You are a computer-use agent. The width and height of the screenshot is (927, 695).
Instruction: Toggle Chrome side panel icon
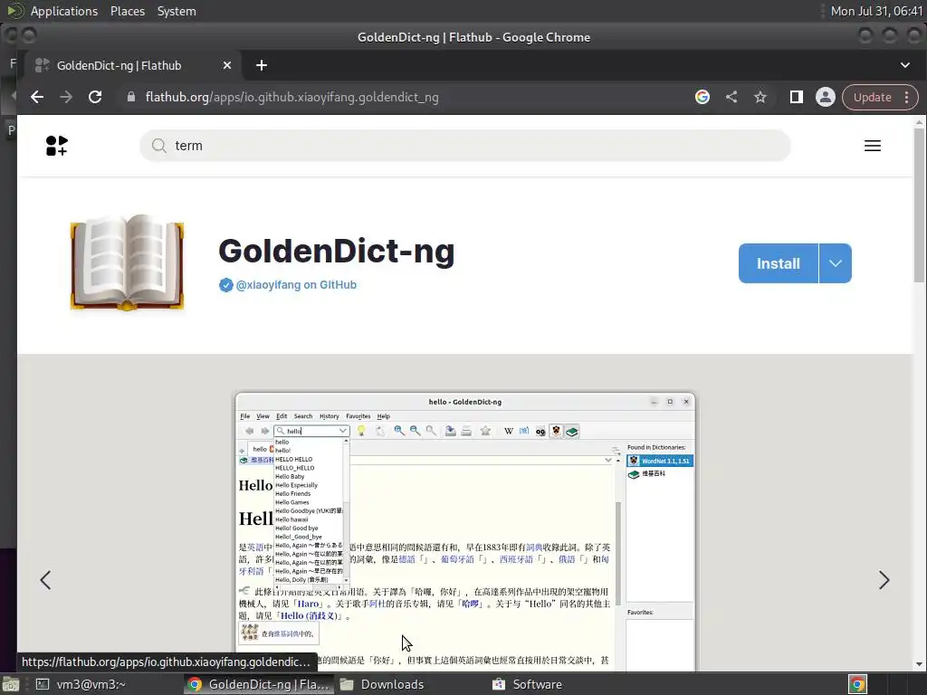(x=797, y=98)
